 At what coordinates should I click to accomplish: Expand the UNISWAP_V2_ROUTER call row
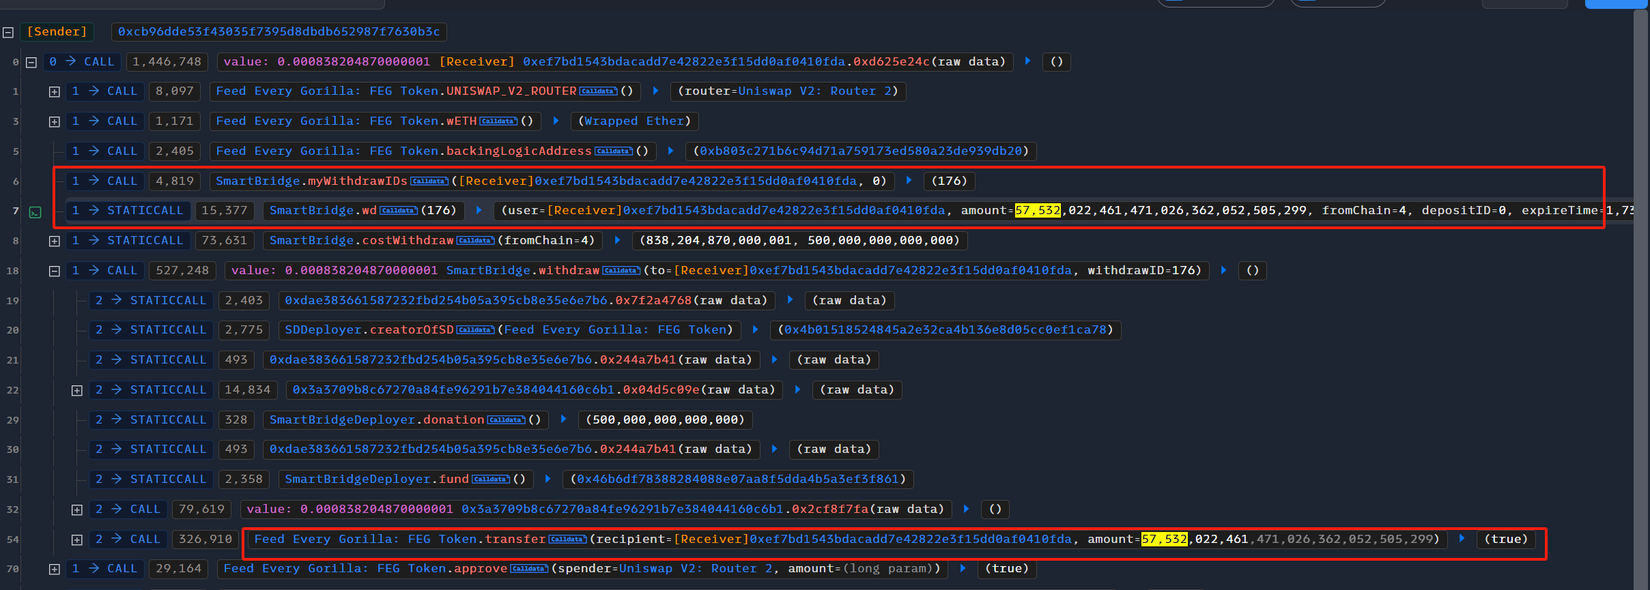click(x=54, y=92)
